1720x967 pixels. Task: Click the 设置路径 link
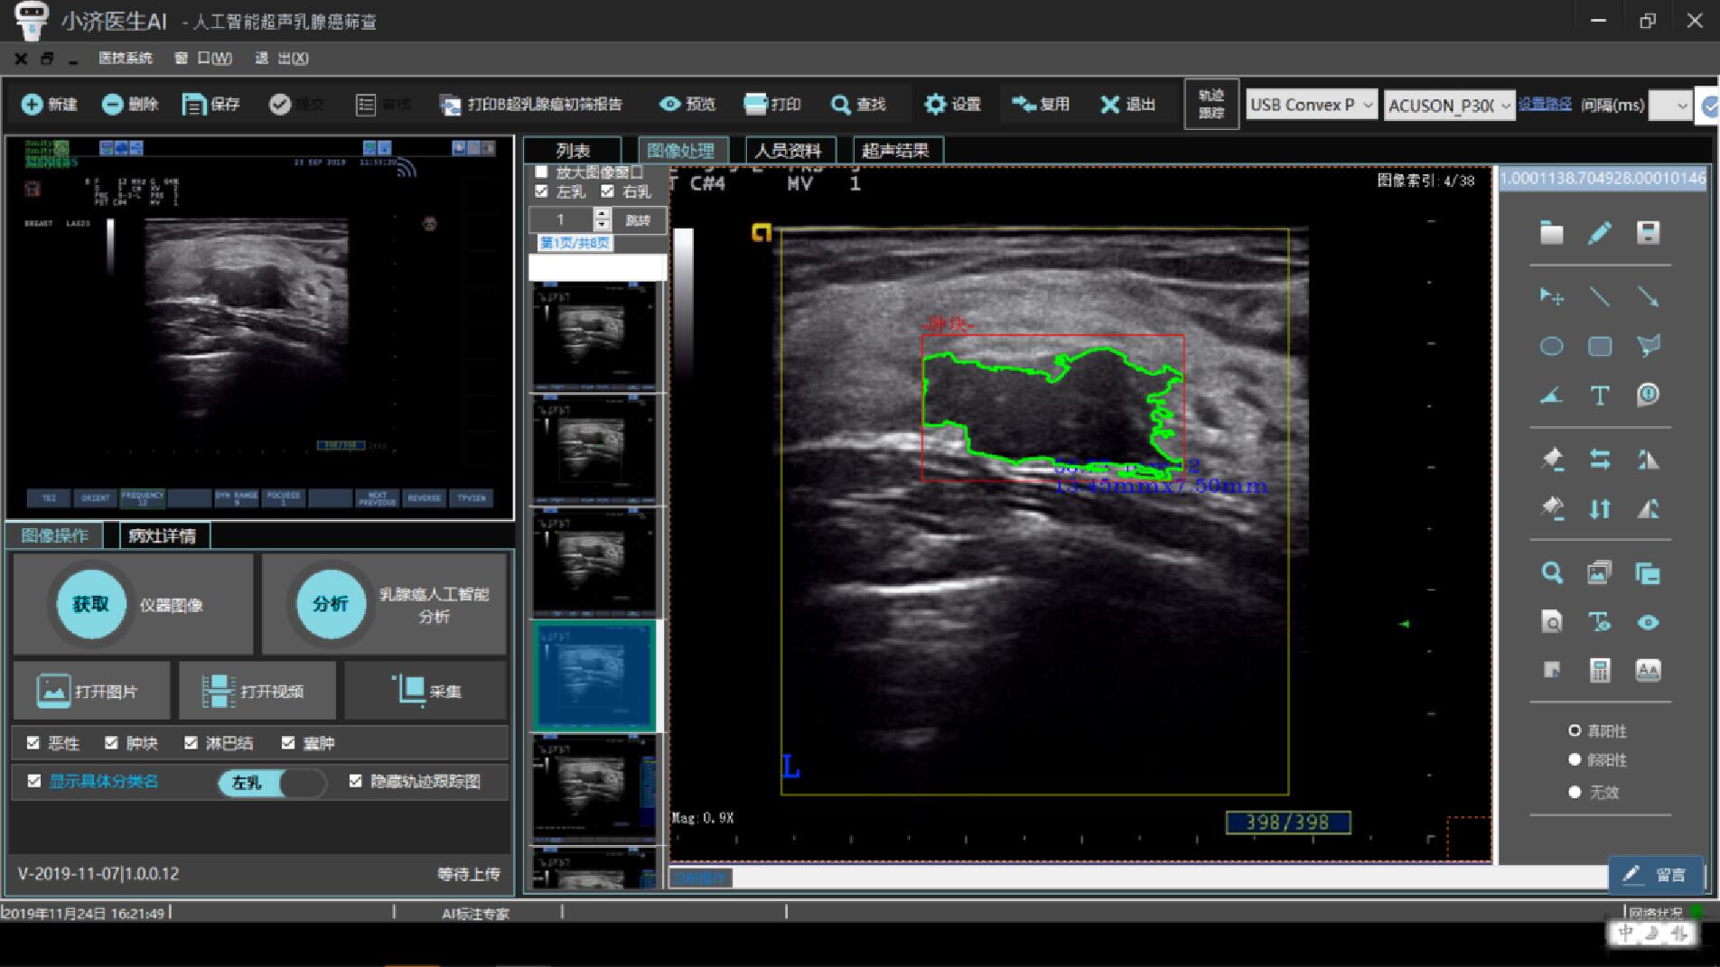click(x=1545, y=104)
